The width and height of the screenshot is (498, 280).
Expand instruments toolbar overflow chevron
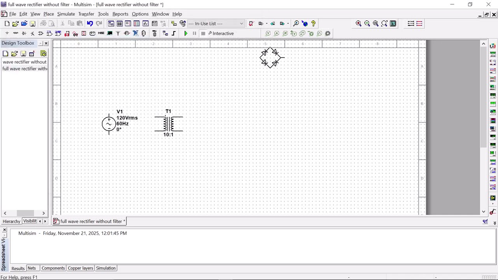click(495, 223)
